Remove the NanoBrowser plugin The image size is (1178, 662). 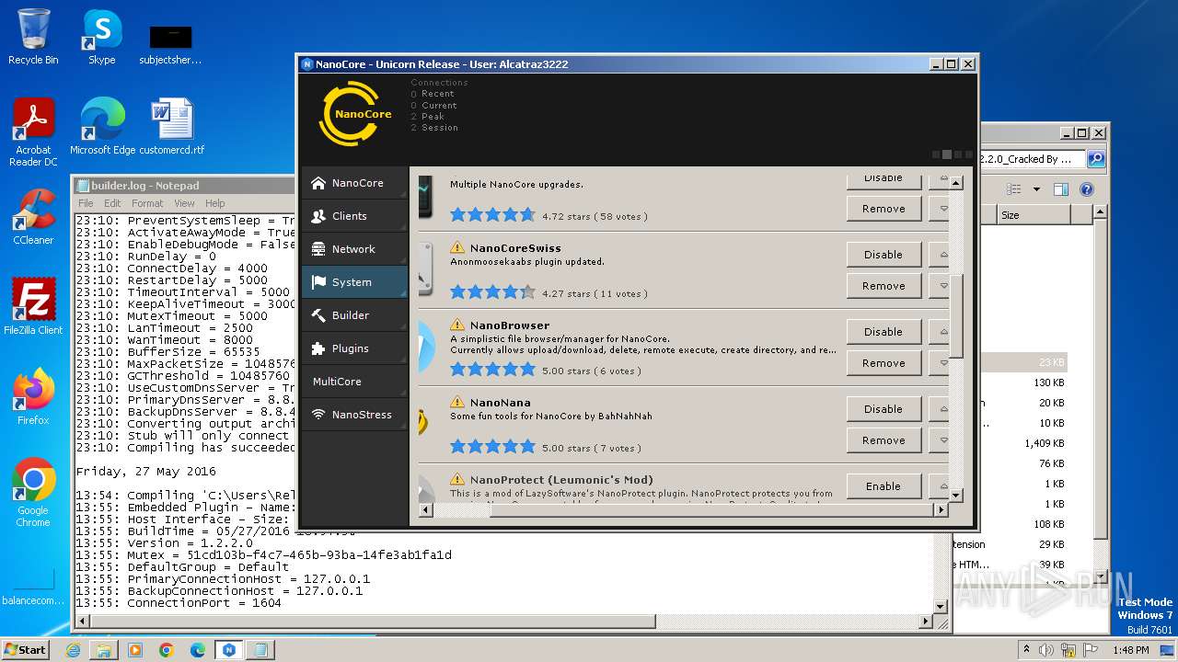[883, 363]
